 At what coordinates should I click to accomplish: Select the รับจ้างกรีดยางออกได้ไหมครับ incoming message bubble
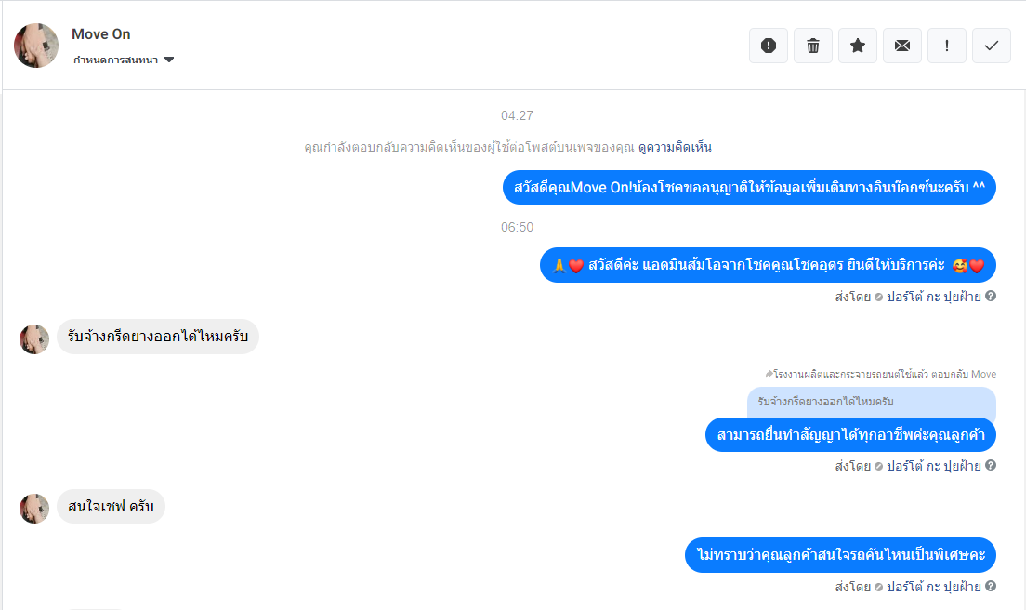point(158,337)
